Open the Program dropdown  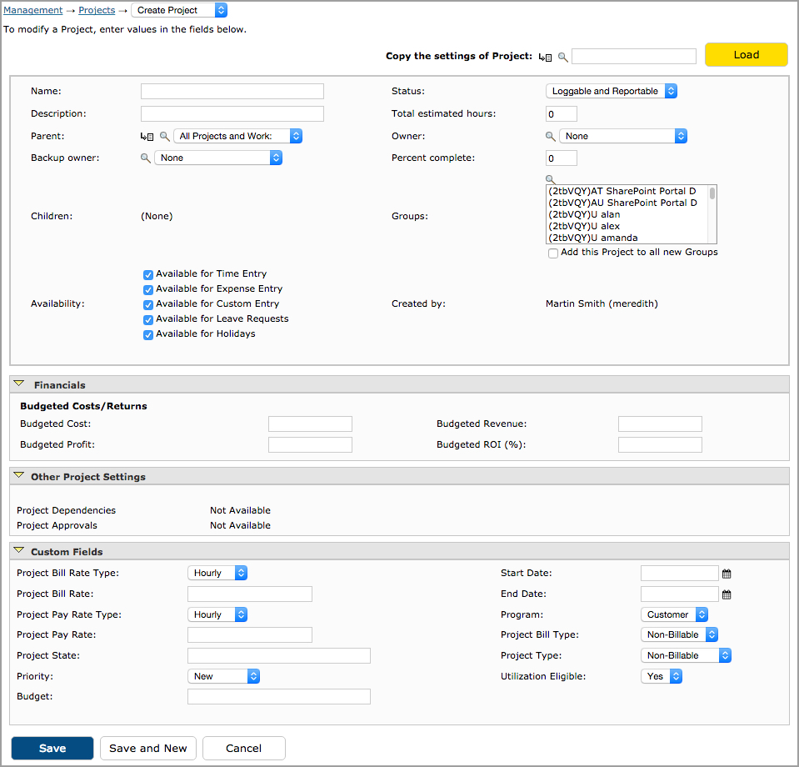point(675,614)
